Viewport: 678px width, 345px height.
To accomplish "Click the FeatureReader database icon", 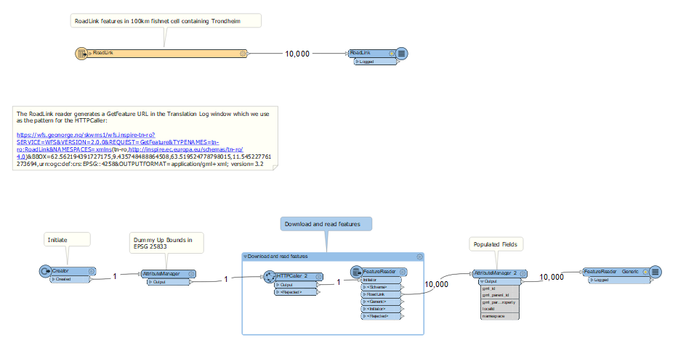I will 357,272.
